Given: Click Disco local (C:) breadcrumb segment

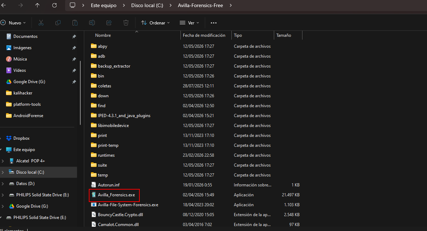Looking at the screenshot, I should [147, 5].
